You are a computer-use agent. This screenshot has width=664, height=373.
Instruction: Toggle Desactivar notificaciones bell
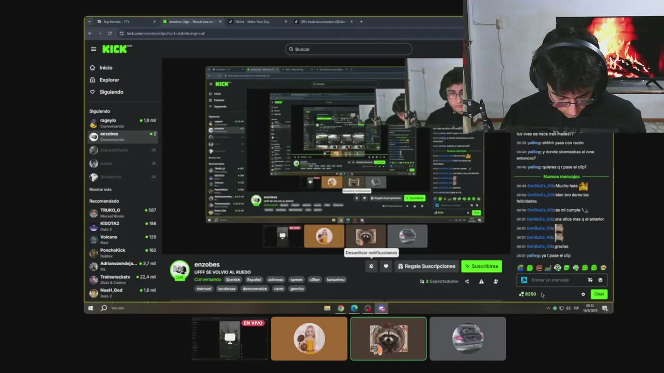[371, 266]
